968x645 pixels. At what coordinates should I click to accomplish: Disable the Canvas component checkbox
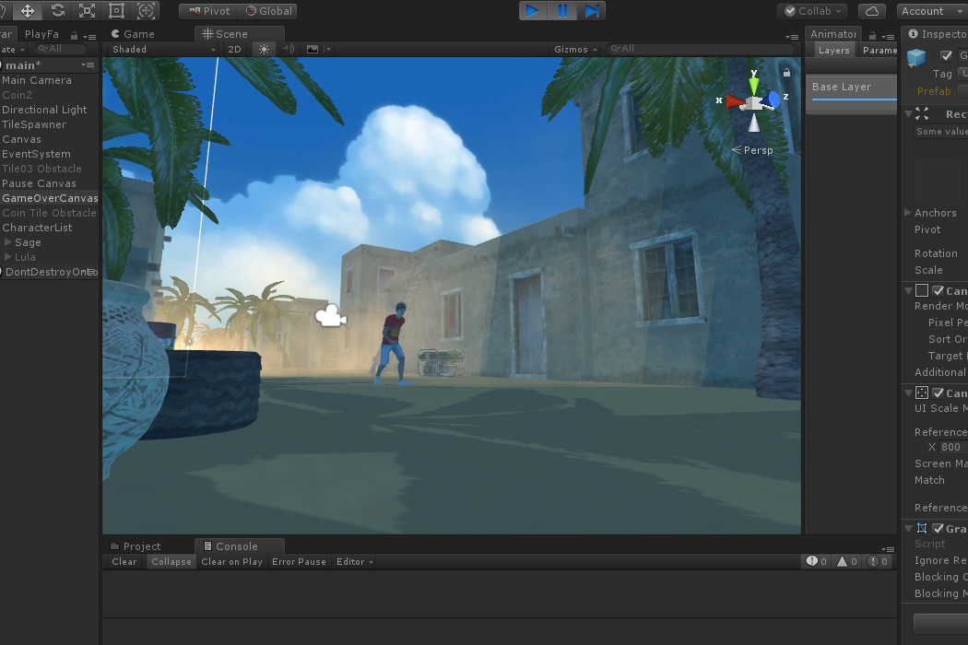[x=938, y=291]
